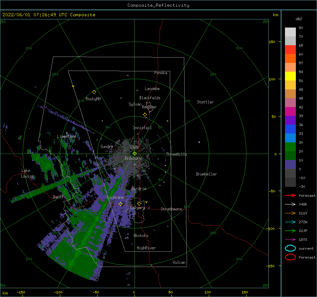This screenshot has width=317, height=297.
Task: Click the Blackfalds label
Action: tap(150, 98)
